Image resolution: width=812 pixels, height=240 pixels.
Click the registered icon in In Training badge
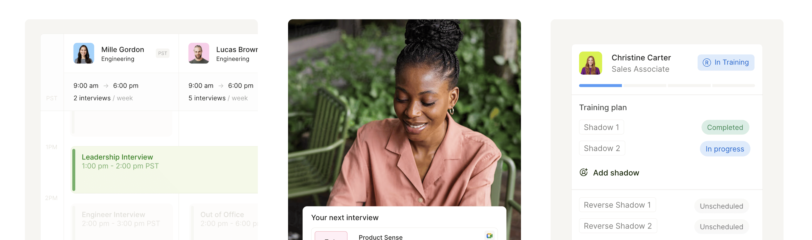[x=706, y=62]
